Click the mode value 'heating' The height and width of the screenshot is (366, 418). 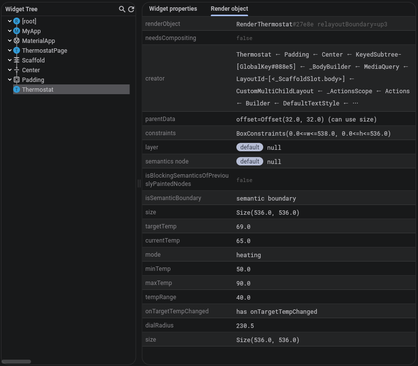coord(249,255)
